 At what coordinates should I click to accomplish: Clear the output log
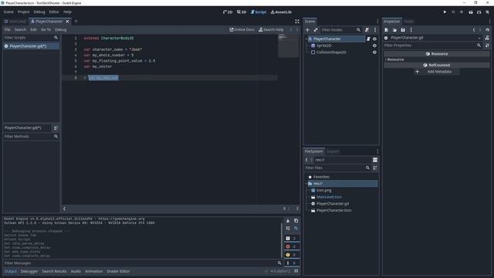coord(288,221)
